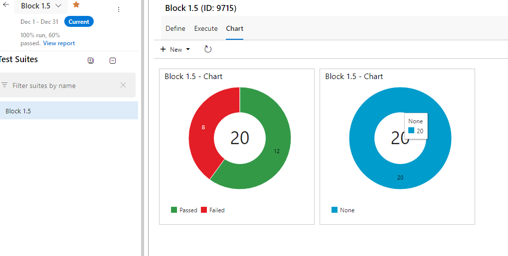Click the Dec 1 - Dec 31 date text
Viewport: 508px width, 256px height.
39,22
